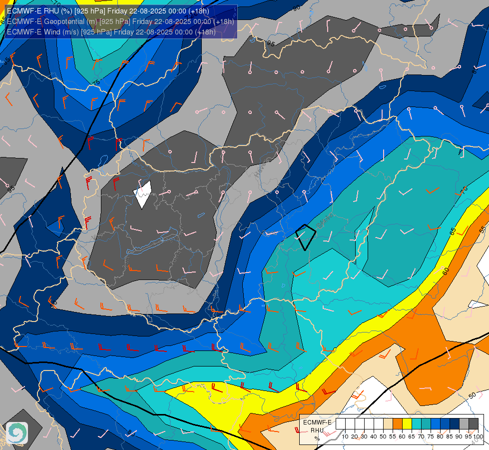The image size is (489, 450).
Task: Select the ECMWF-E RHU (%) layer title line
Action: (108, 11)
